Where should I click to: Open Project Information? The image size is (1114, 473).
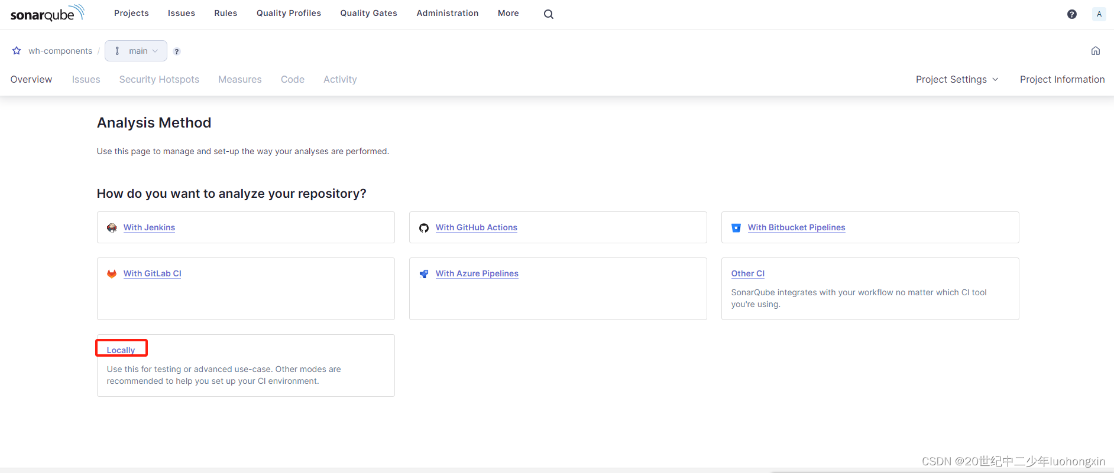click(1062, 79)
